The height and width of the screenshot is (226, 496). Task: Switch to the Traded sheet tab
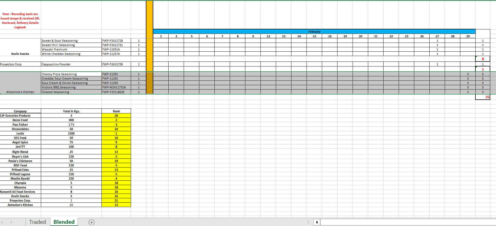pos(38,222)
